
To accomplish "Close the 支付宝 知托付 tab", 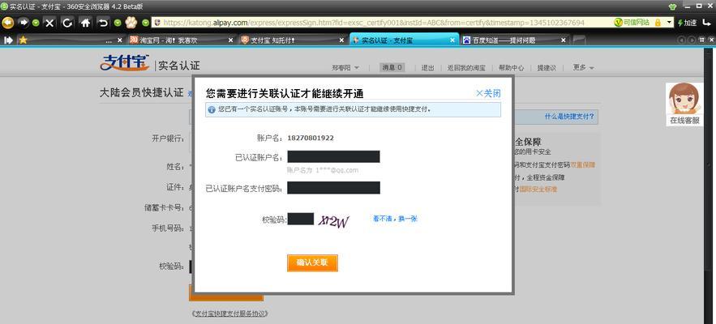I will pos(341,40).
